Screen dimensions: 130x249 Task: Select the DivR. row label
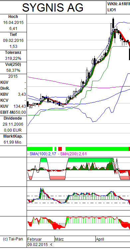(5, 88)
